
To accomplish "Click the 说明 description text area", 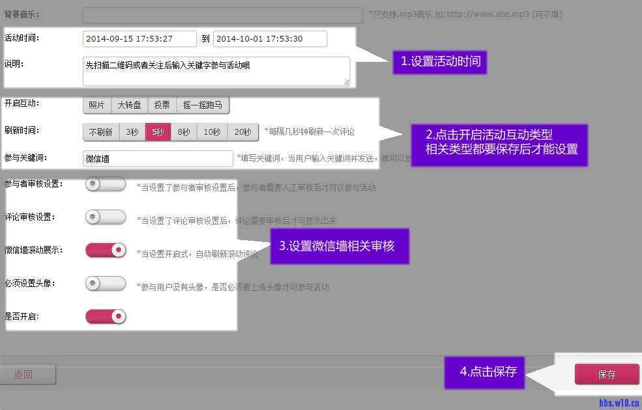I will pyautogui.click(x=216, y=71).
